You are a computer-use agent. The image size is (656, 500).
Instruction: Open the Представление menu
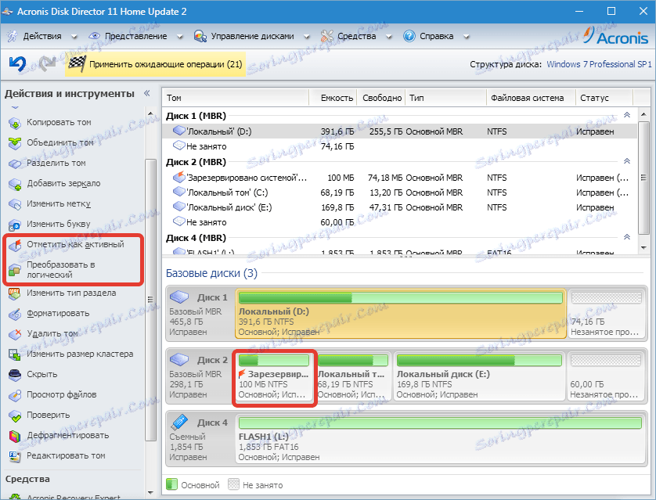click(136, 36)
